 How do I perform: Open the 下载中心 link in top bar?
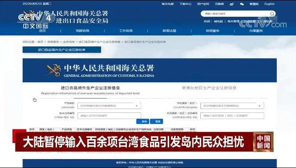click(185, 4)
